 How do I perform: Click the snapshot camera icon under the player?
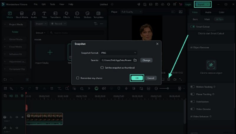(x=169, y=79)
